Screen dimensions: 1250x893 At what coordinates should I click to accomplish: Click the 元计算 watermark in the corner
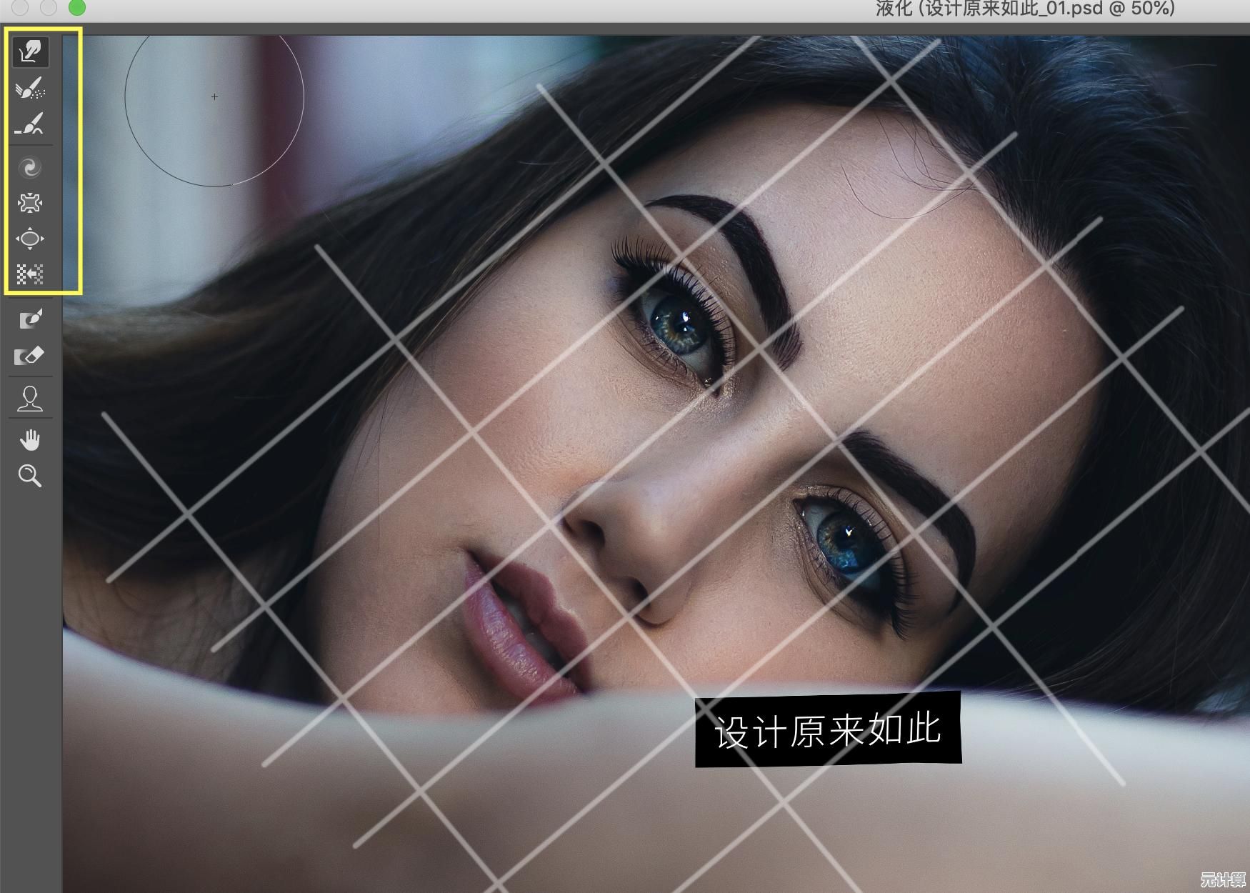(1222, 879)
